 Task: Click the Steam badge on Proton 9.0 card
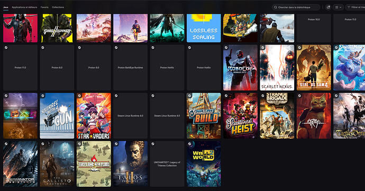point(79,48)
